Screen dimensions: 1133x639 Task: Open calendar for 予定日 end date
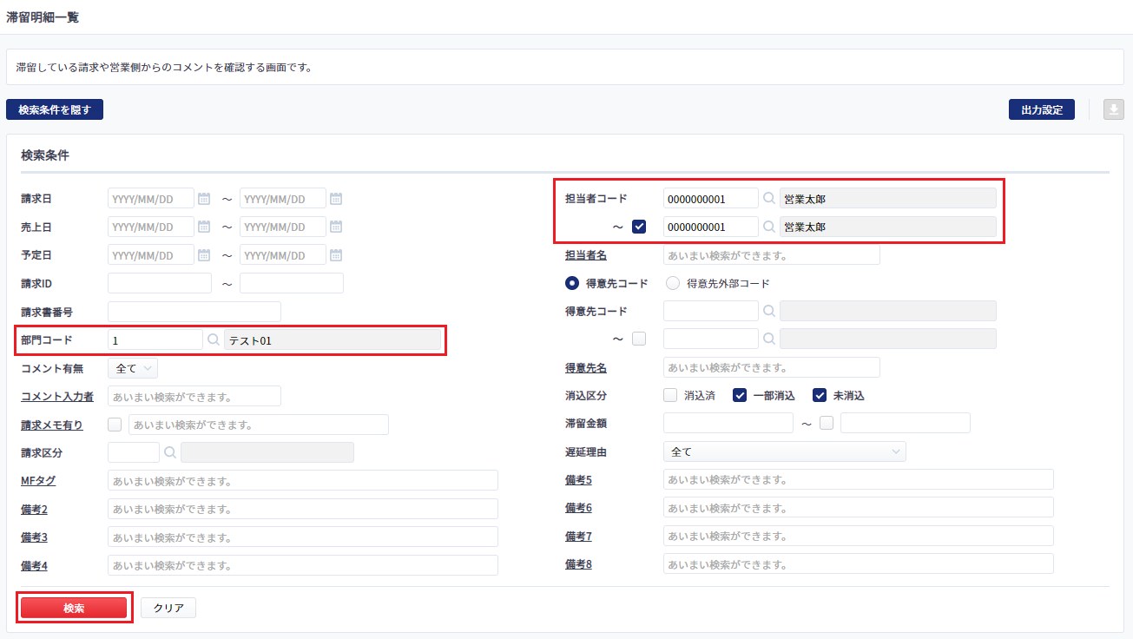coord(336,255)
